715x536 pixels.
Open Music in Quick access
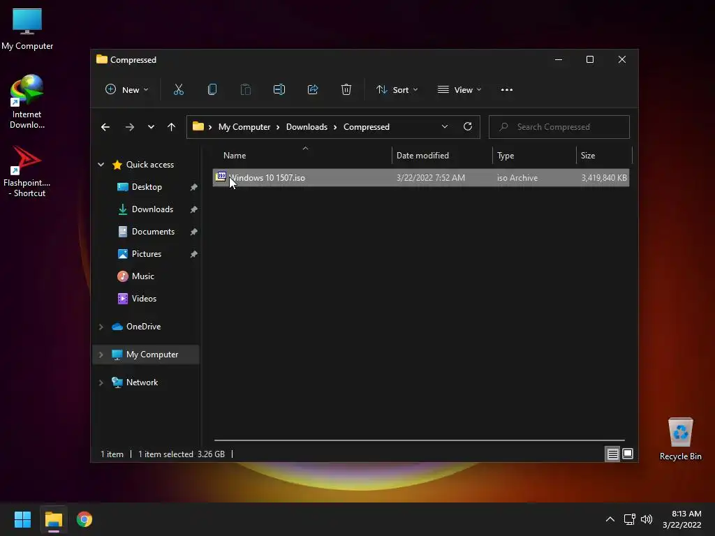pyautogui.click(x=142, y=276)
